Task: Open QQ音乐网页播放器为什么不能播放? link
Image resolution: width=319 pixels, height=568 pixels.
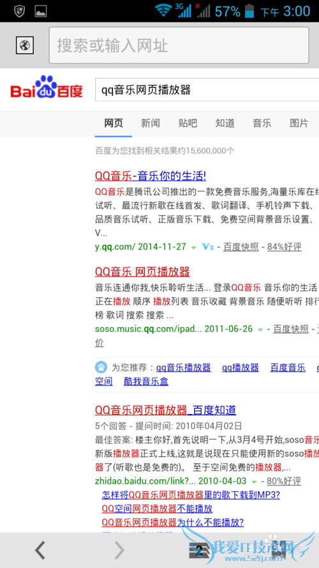Action: point(173,523)
